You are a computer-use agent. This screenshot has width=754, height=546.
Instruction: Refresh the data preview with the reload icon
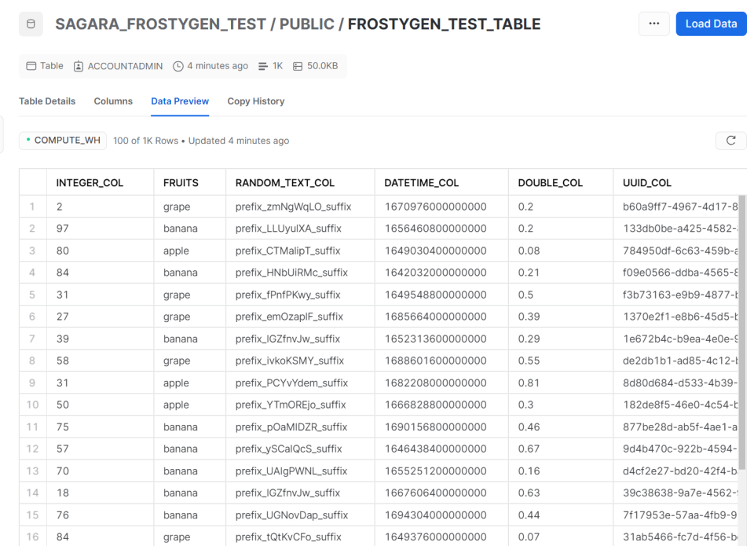(730, 140)
